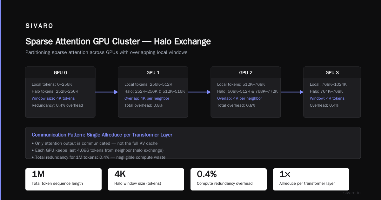Screen dimensions: 381x200
Task: Click 'Window size: 4K tokens' in GPU 0
Action: 53,98
